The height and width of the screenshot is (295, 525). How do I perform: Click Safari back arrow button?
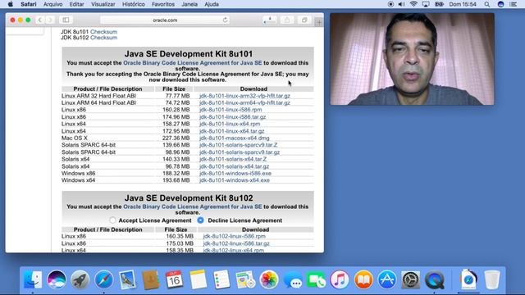tap(40, 20)
